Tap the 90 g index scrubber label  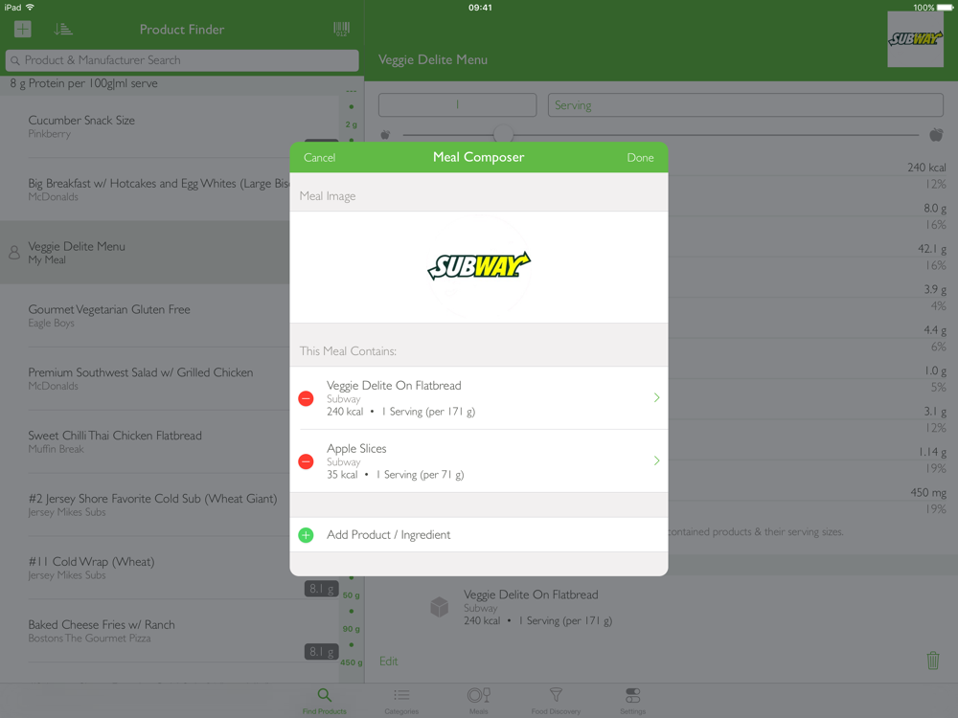pos(352,629)
